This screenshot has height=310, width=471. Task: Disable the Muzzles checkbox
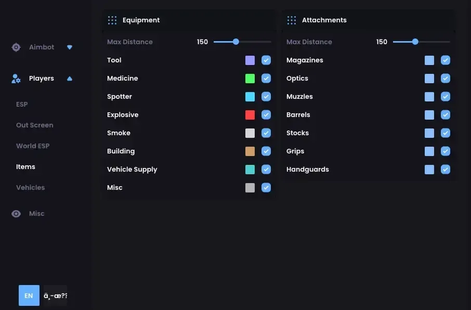[446, 97]
